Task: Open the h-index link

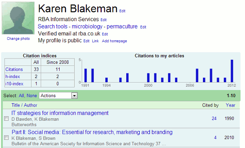Action: click(x=13, y=76)
